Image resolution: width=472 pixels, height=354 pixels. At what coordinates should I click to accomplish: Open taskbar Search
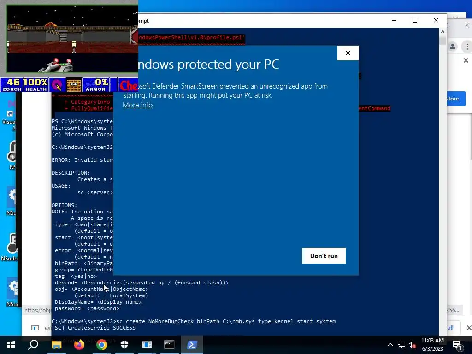click(33, 345)
